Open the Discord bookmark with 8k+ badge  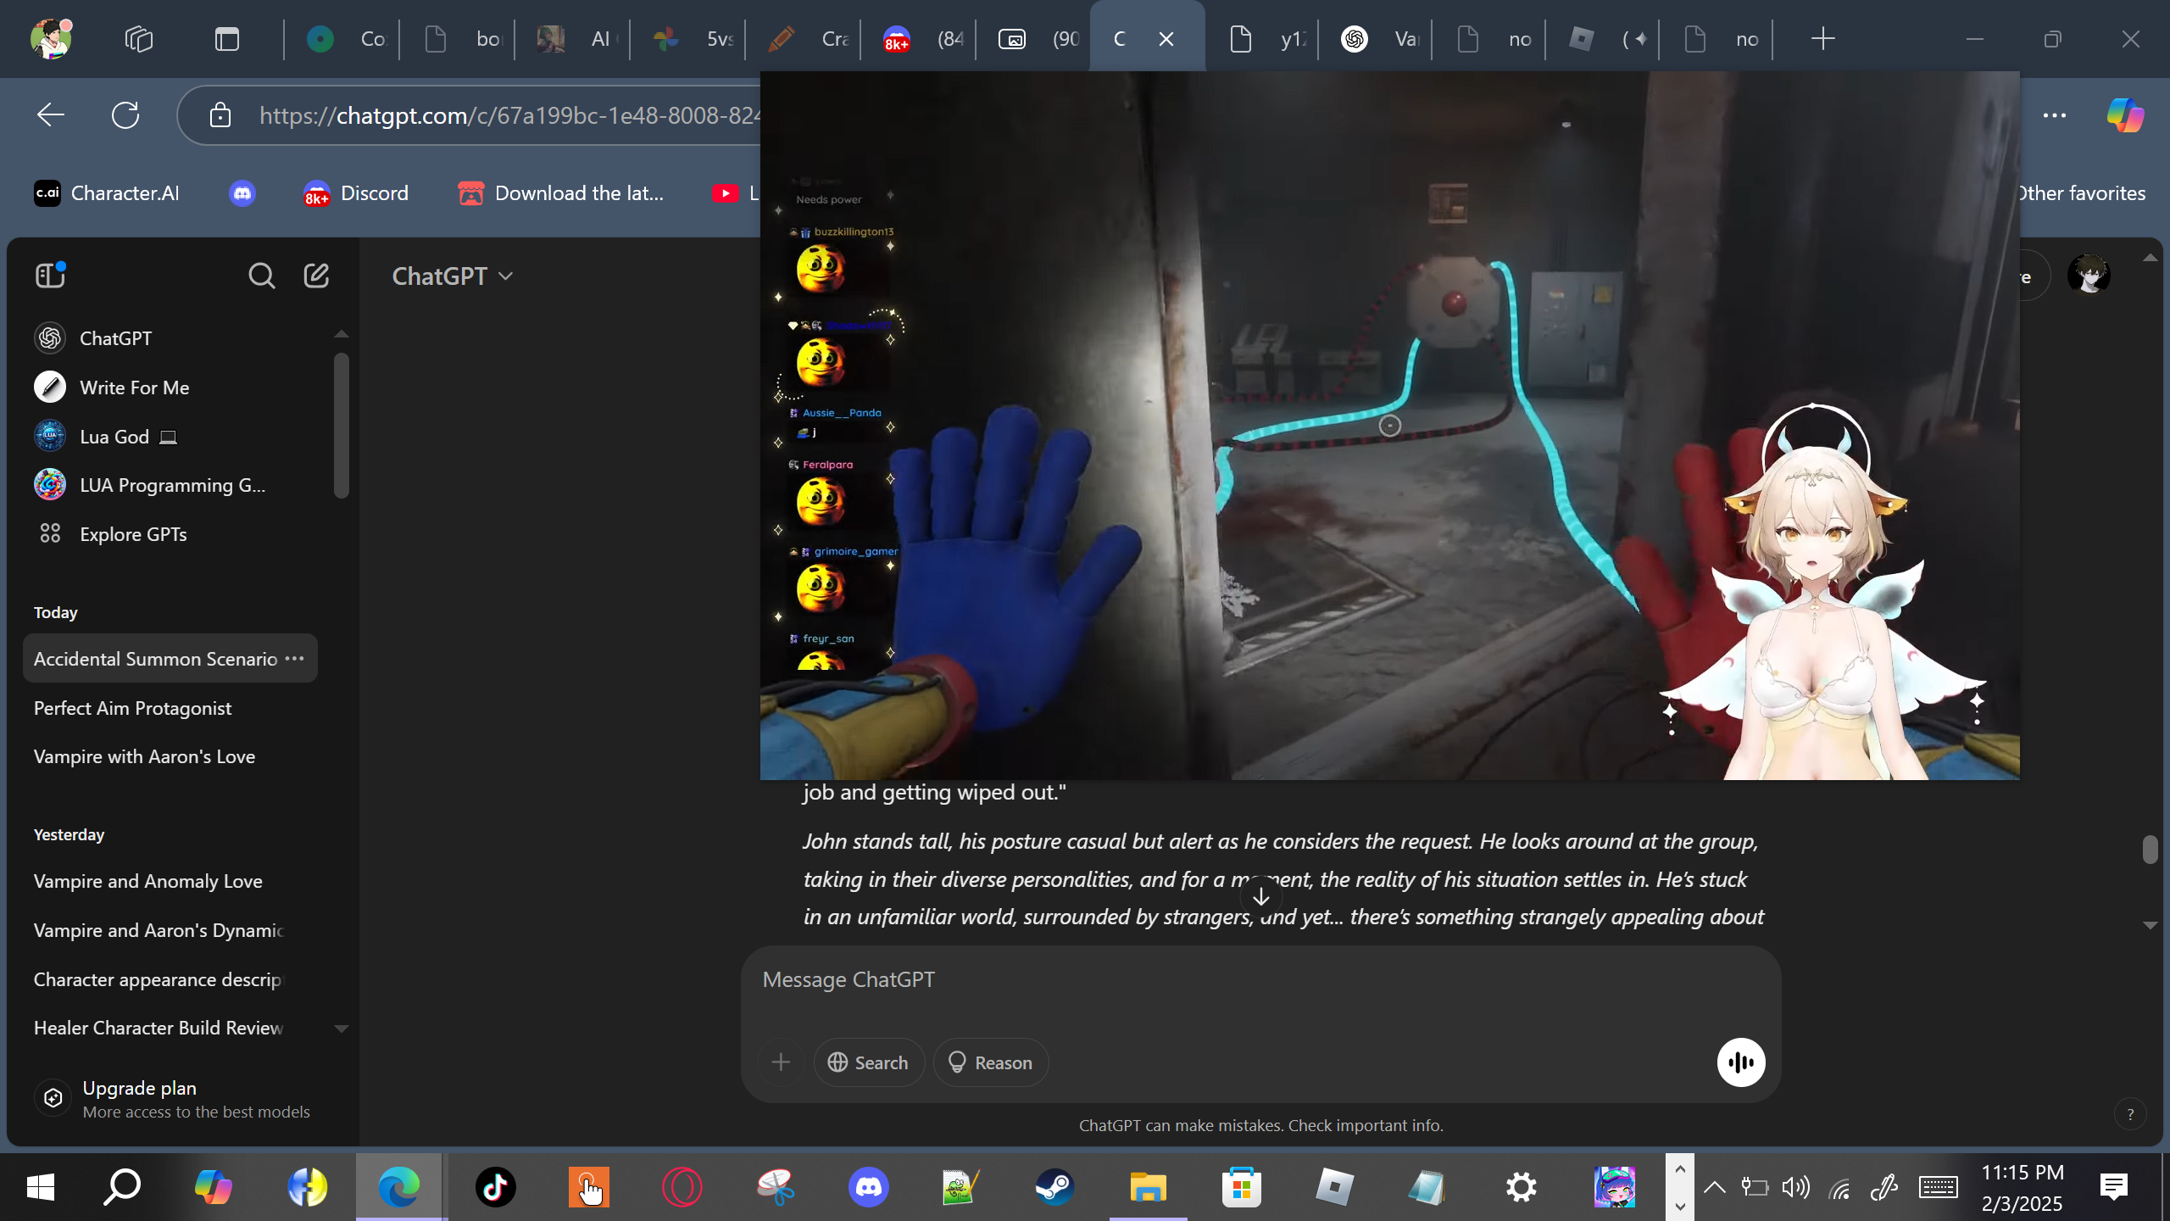356,193
